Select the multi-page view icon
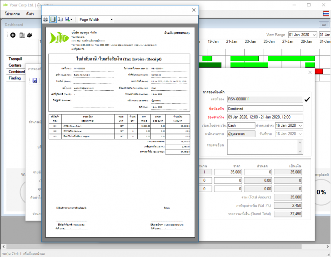 click(x=60, y=20)
